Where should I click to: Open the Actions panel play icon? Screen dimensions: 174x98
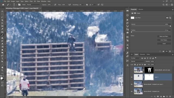click(128, 20)
